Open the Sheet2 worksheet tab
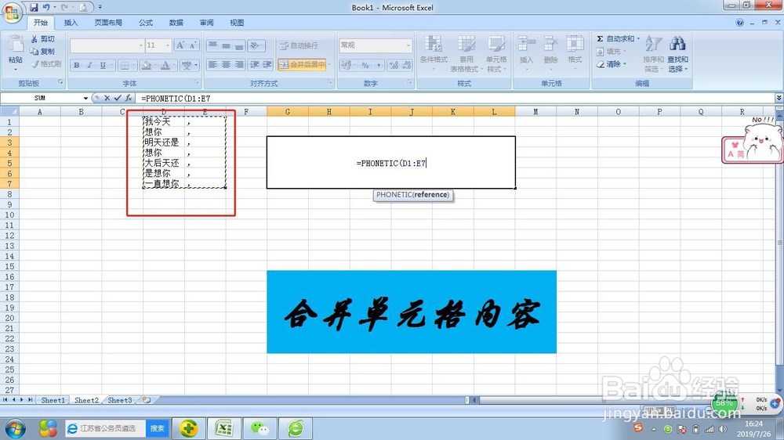The image size is (784, 440). pyautogui.click(x=86, y=400)
